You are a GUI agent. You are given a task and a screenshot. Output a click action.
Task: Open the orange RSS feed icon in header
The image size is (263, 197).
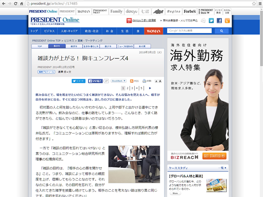point(227,21)
